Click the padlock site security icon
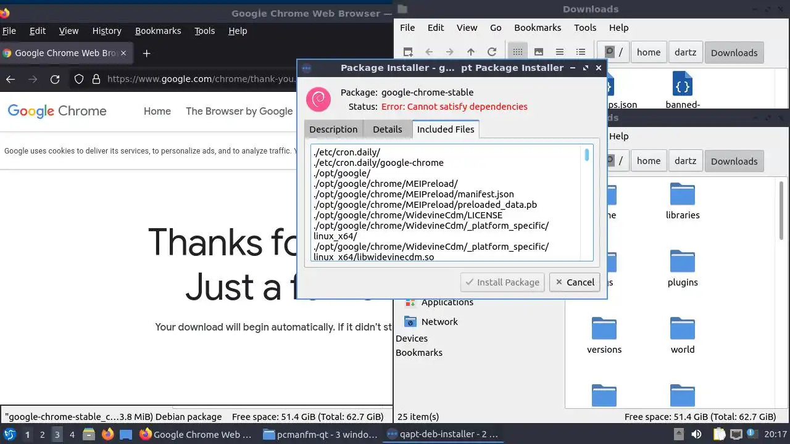The width and height of the screenshot is (790, 444). 96,79
